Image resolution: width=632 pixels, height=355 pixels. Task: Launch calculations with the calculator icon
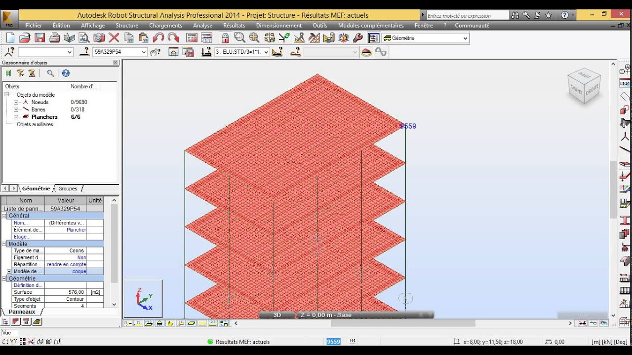(192, 38)
